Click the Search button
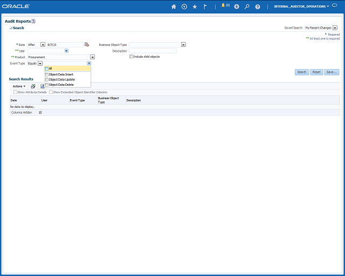The height and width of the screenshot is (276, 345). click(x=302, y=72)
